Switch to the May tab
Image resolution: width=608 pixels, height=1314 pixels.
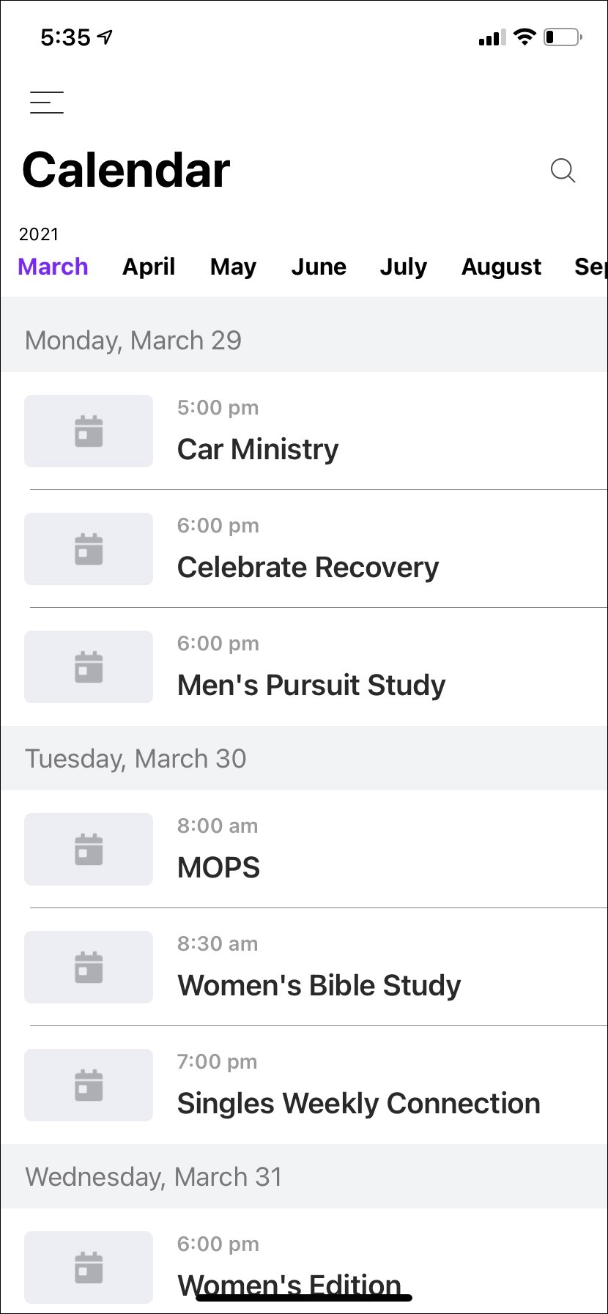(233, 267)
